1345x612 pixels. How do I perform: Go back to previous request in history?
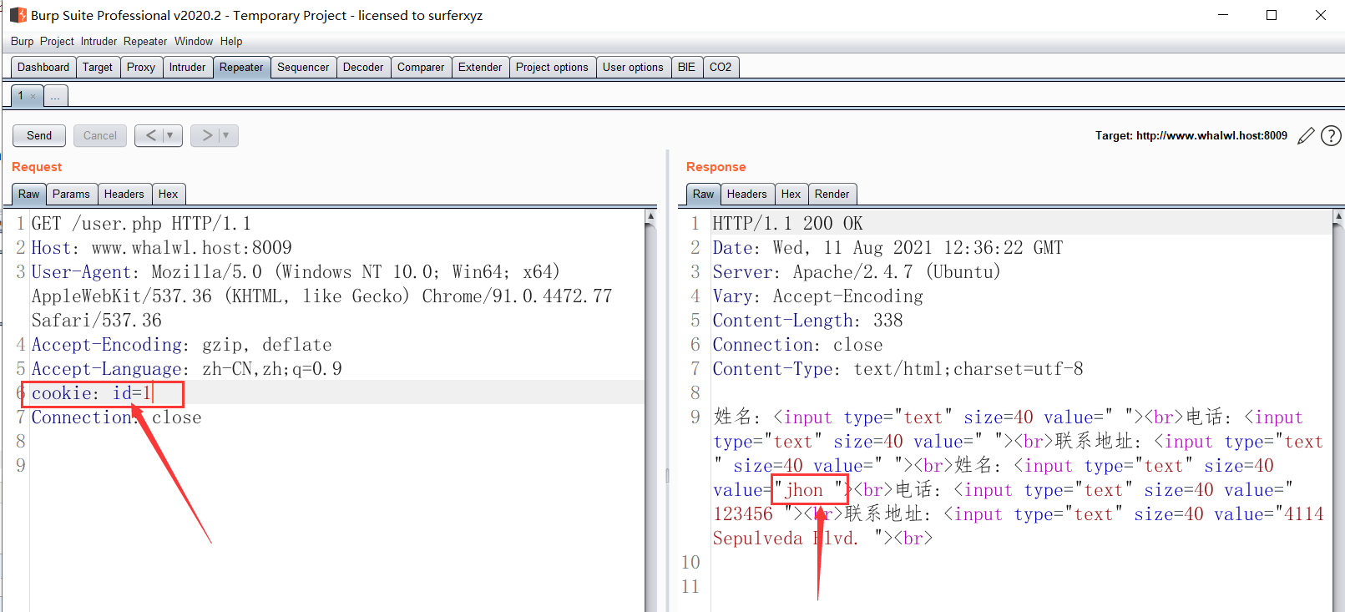coord(150,135)
